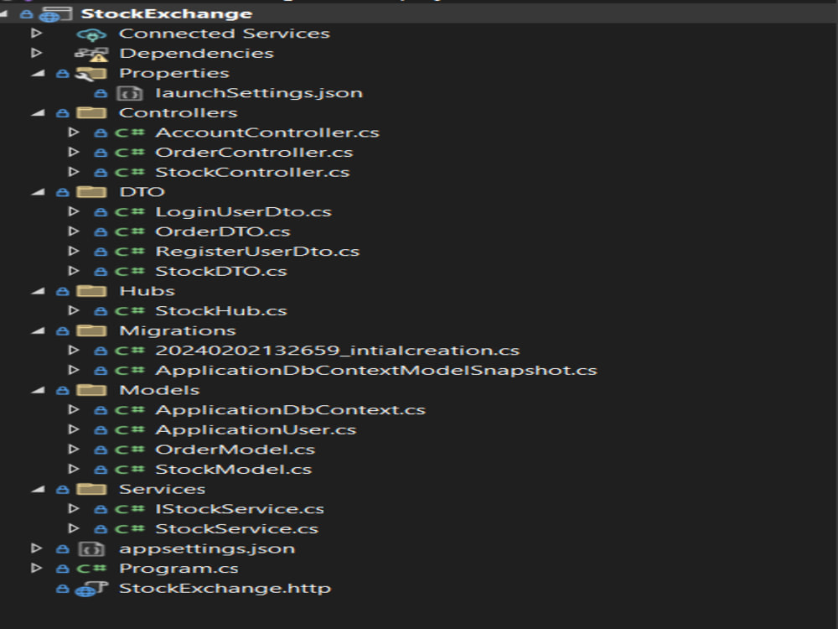This screenshot has height=629, width=838.
Task: Click the Hubs folder icon
Action: click(91, 291)
